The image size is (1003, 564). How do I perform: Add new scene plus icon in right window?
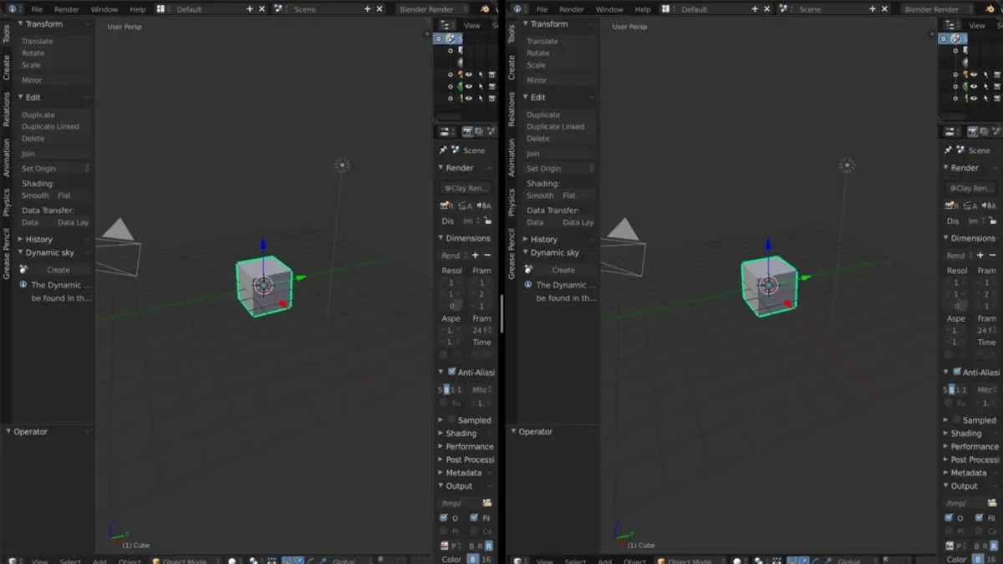[x=872, y=9]
